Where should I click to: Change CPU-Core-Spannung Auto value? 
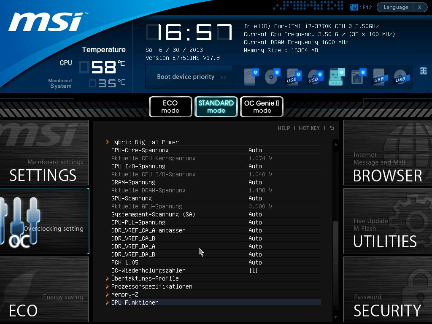point(255,150)
